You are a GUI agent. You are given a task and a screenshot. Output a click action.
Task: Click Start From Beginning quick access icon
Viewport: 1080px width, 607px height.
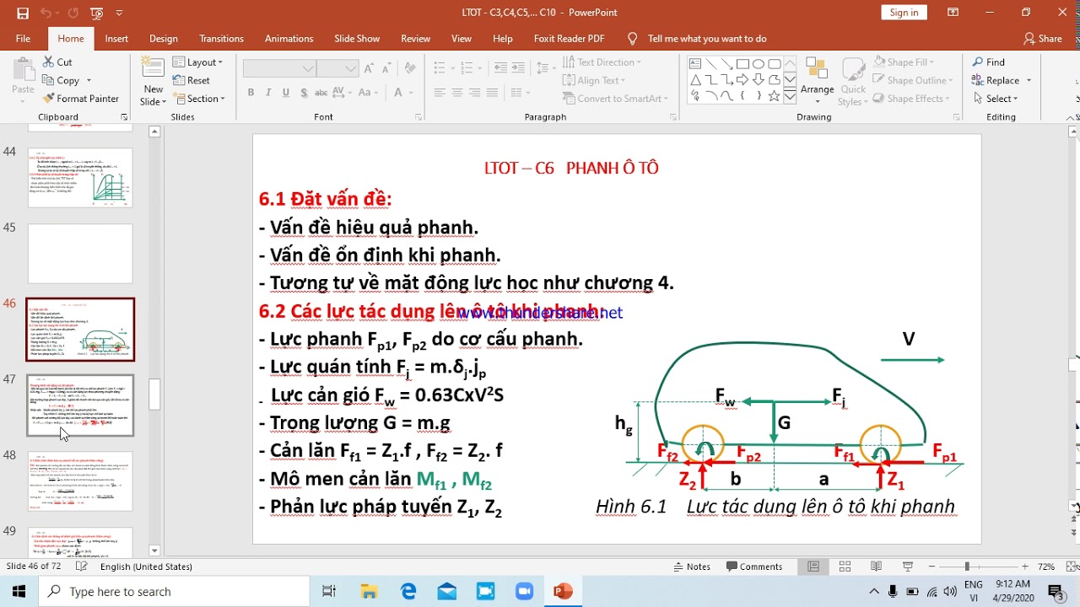97,13
